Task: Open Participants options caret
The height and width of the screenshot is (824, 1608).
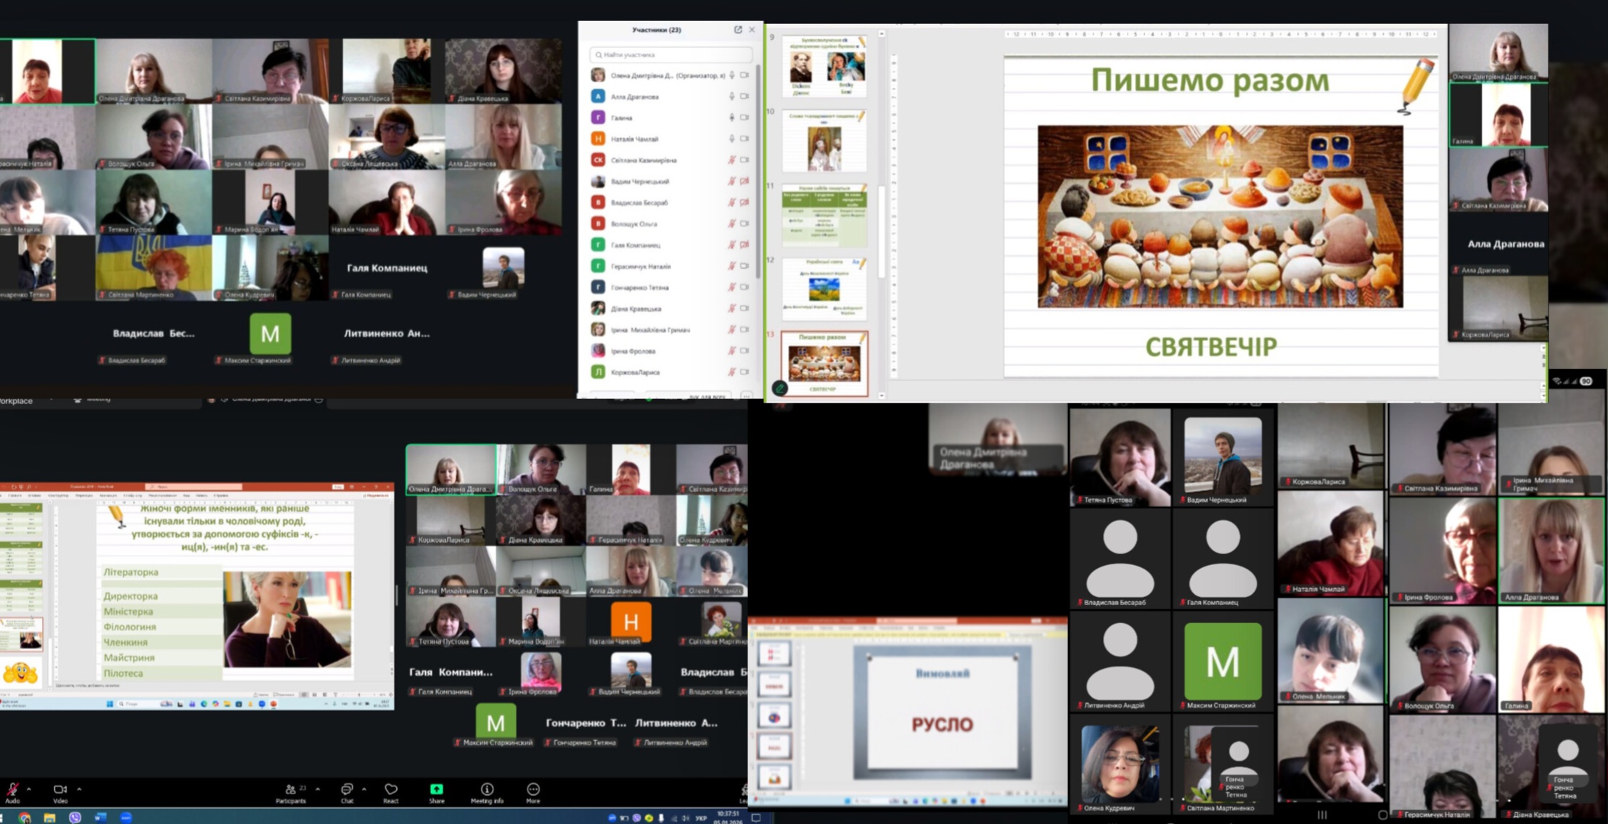Action: click(317, 789)
